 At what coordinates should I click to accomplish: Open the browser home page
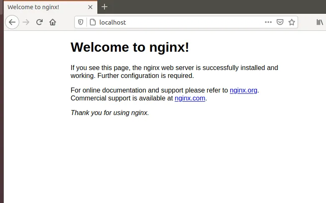pos(53,22)
